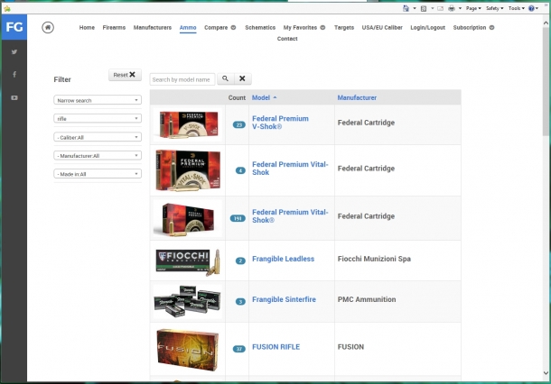Open the IE Safety menu dropdown
Screen dimensions: 551x384
click(494, 8)
